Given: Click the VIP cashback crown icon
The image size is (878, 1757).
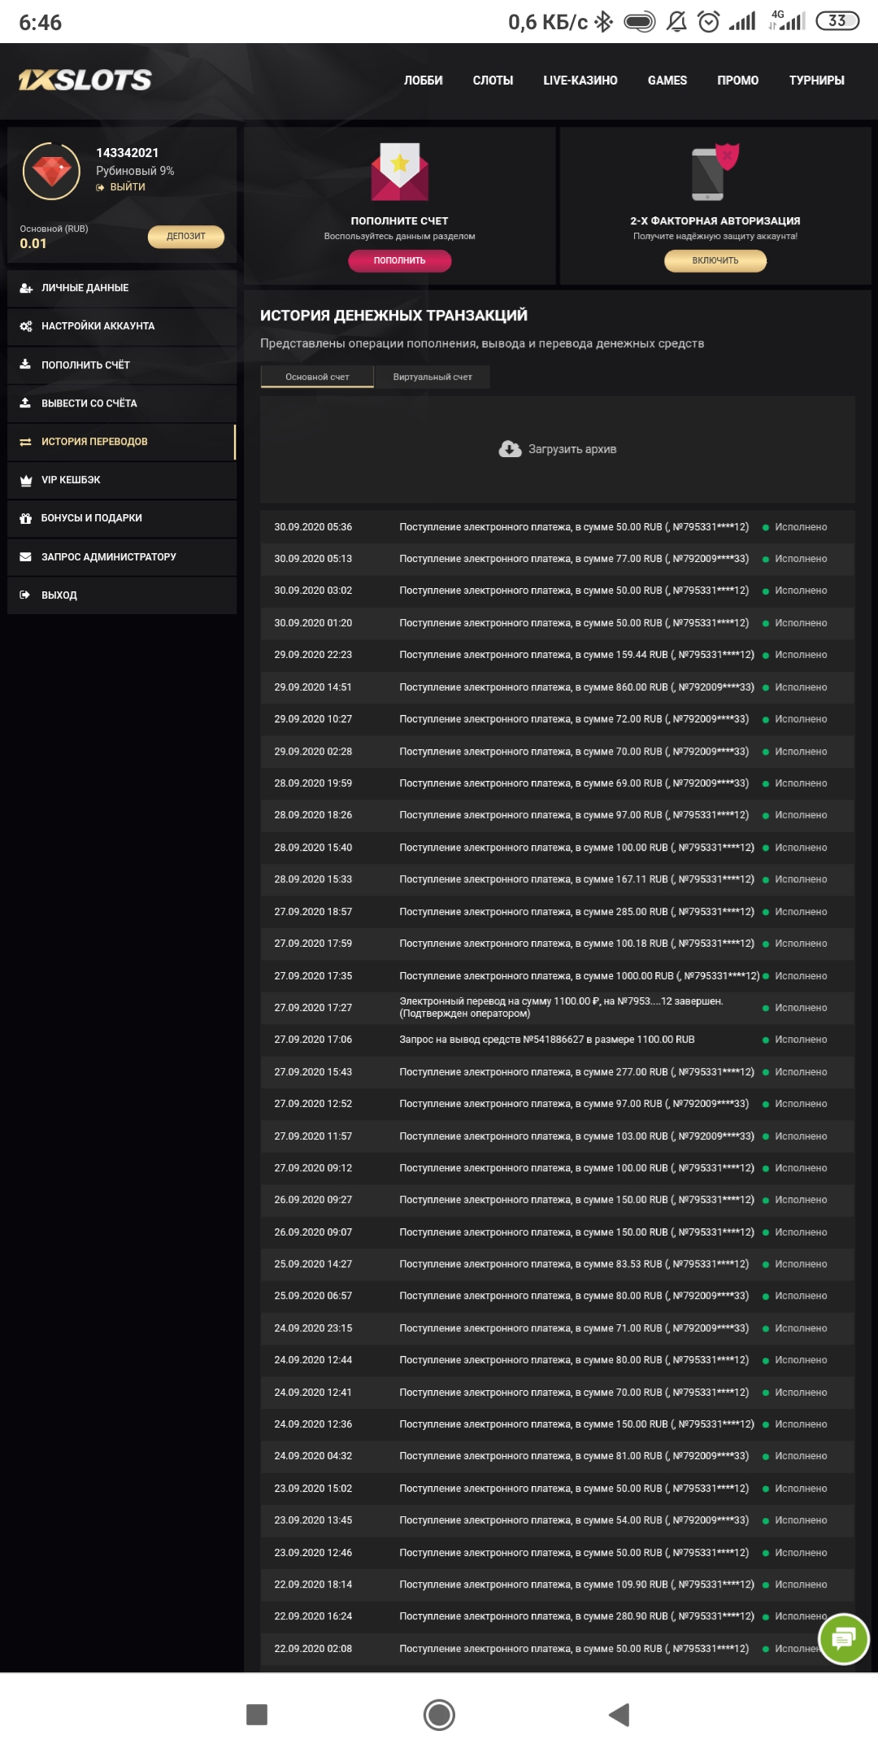Looking at the screenshot, I should [x=25, y=480].
